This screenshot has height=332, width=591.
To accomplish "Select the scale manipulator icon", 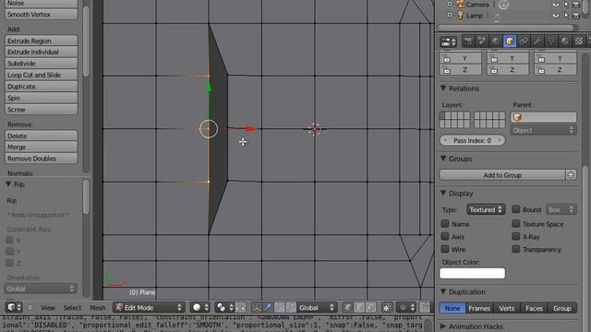I will 291,307.
